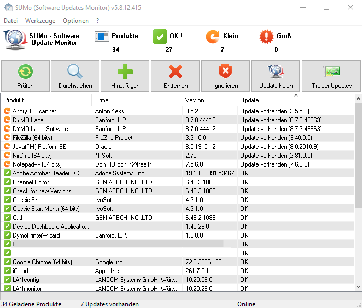Click OK check icon beside Adobe Acrobat Reader DC
The image size is (362, 308).
[7, 173]
